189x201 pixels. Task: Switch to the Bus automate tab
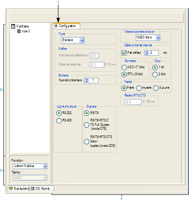tap(19, 188)
